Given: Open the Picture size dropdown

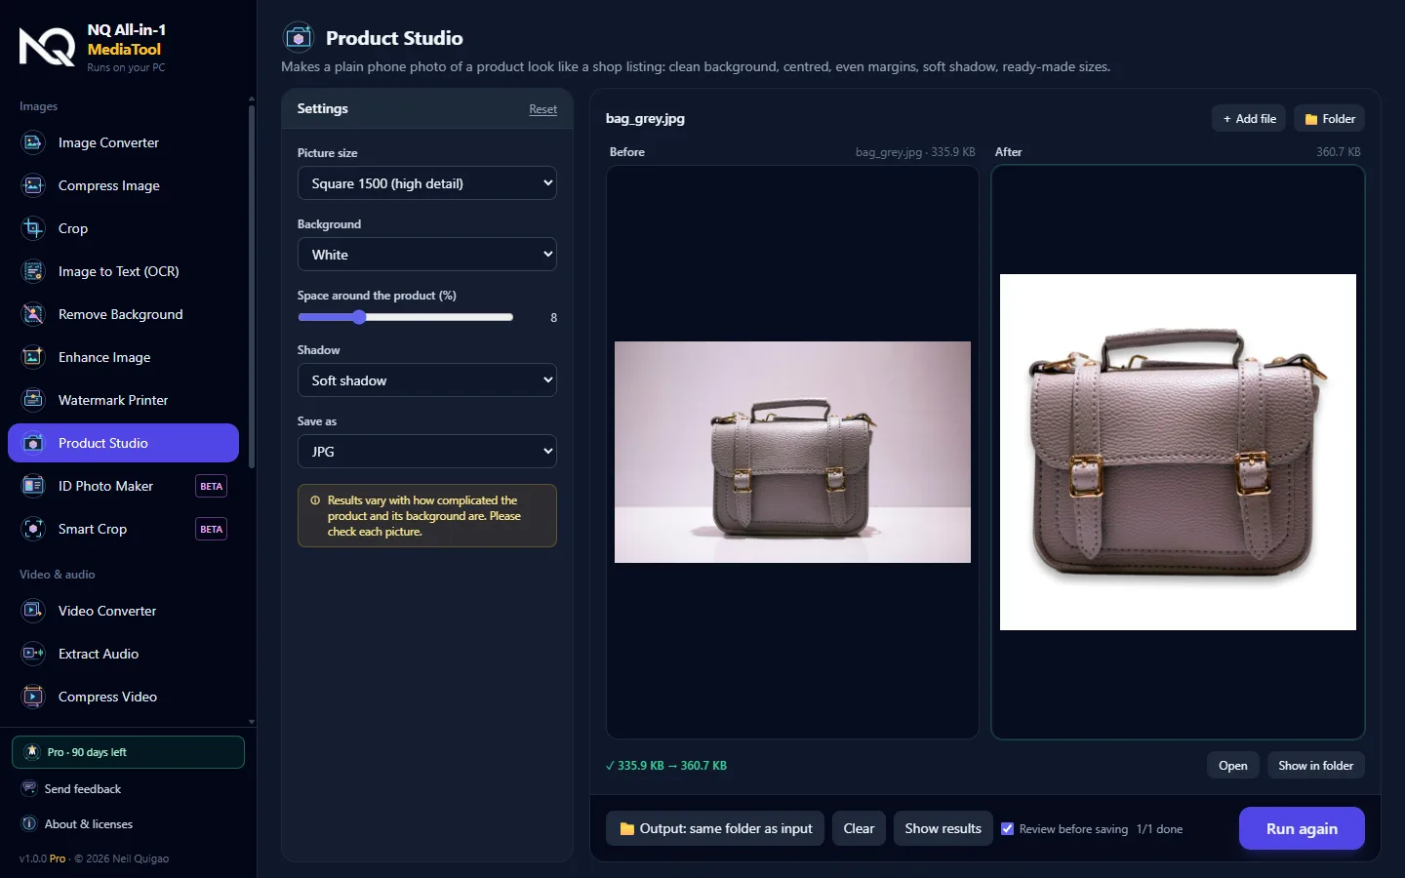Looking at the screenshot, I should click(x=427, y=183).
